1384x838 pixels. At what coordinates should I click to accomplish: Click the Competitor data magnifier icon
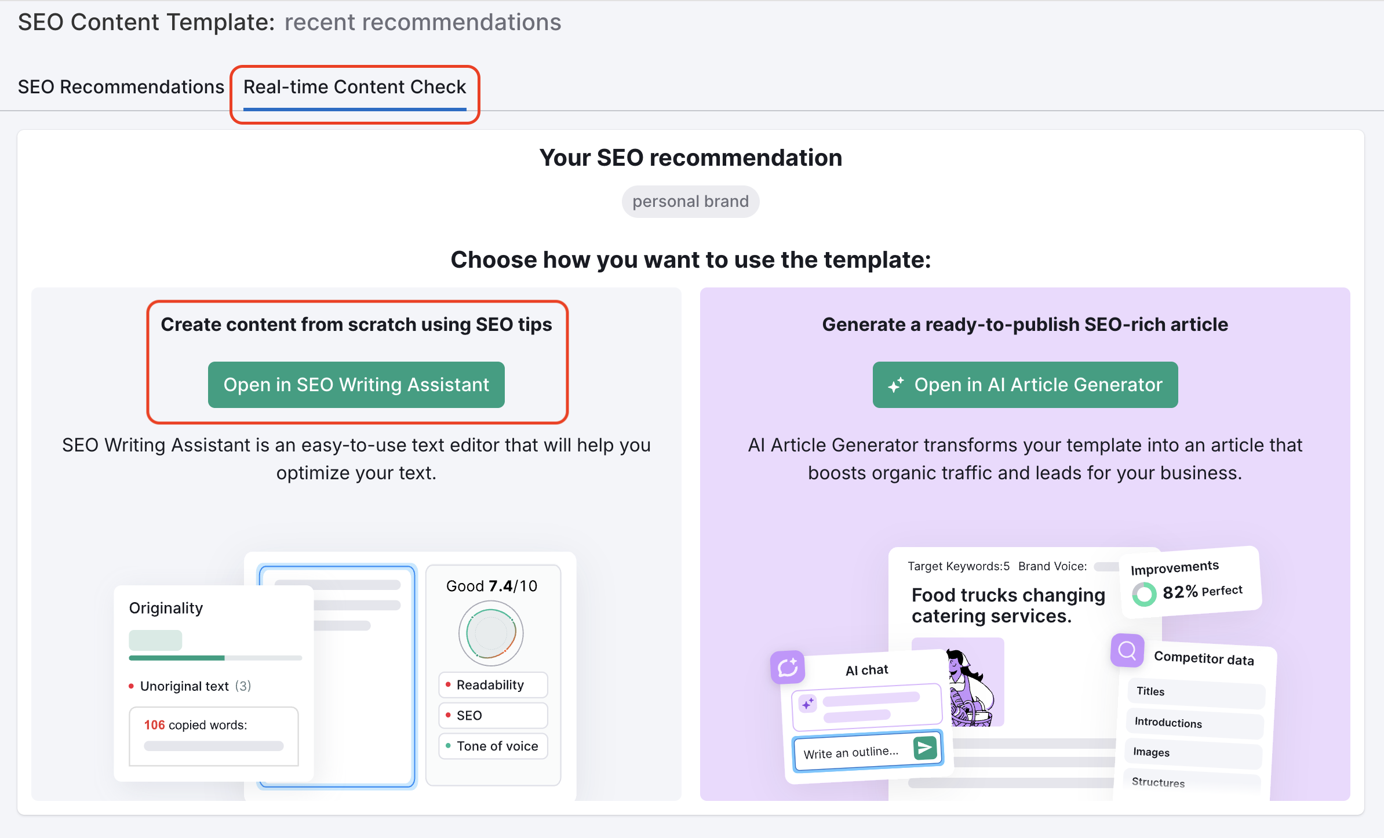click(1127, 650)
